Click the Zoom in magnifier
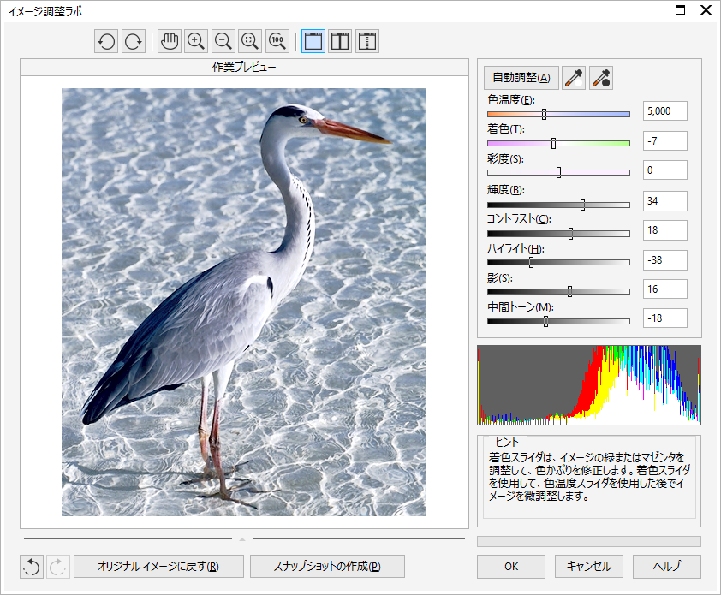 (x=196, y=41)
